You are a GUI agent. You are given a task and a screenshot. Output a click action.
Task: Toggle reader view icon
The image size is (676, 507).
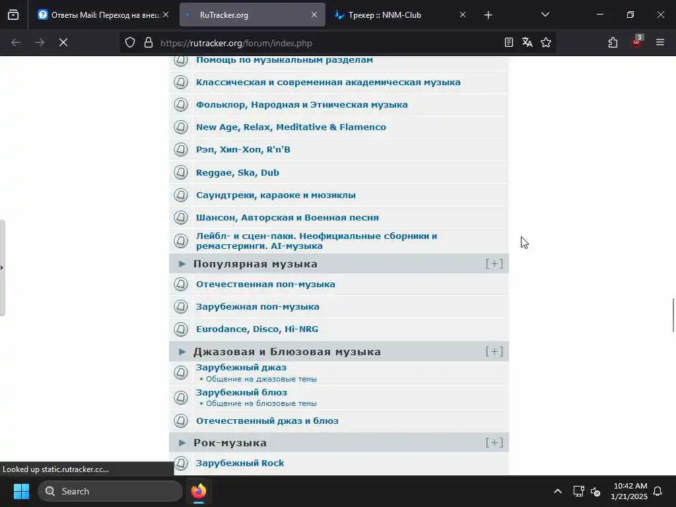click(509, 42)
